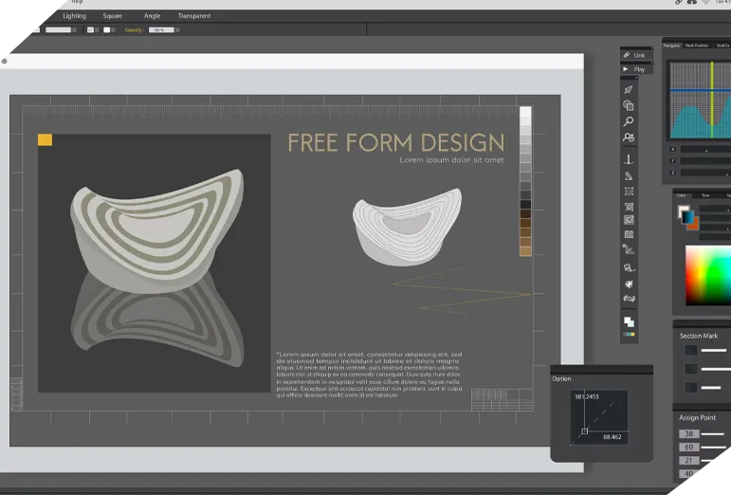Screen dimensions: 731x495
Task: Select the square transform frame tool
Action: pyautogui.click(x=629, y=207)
